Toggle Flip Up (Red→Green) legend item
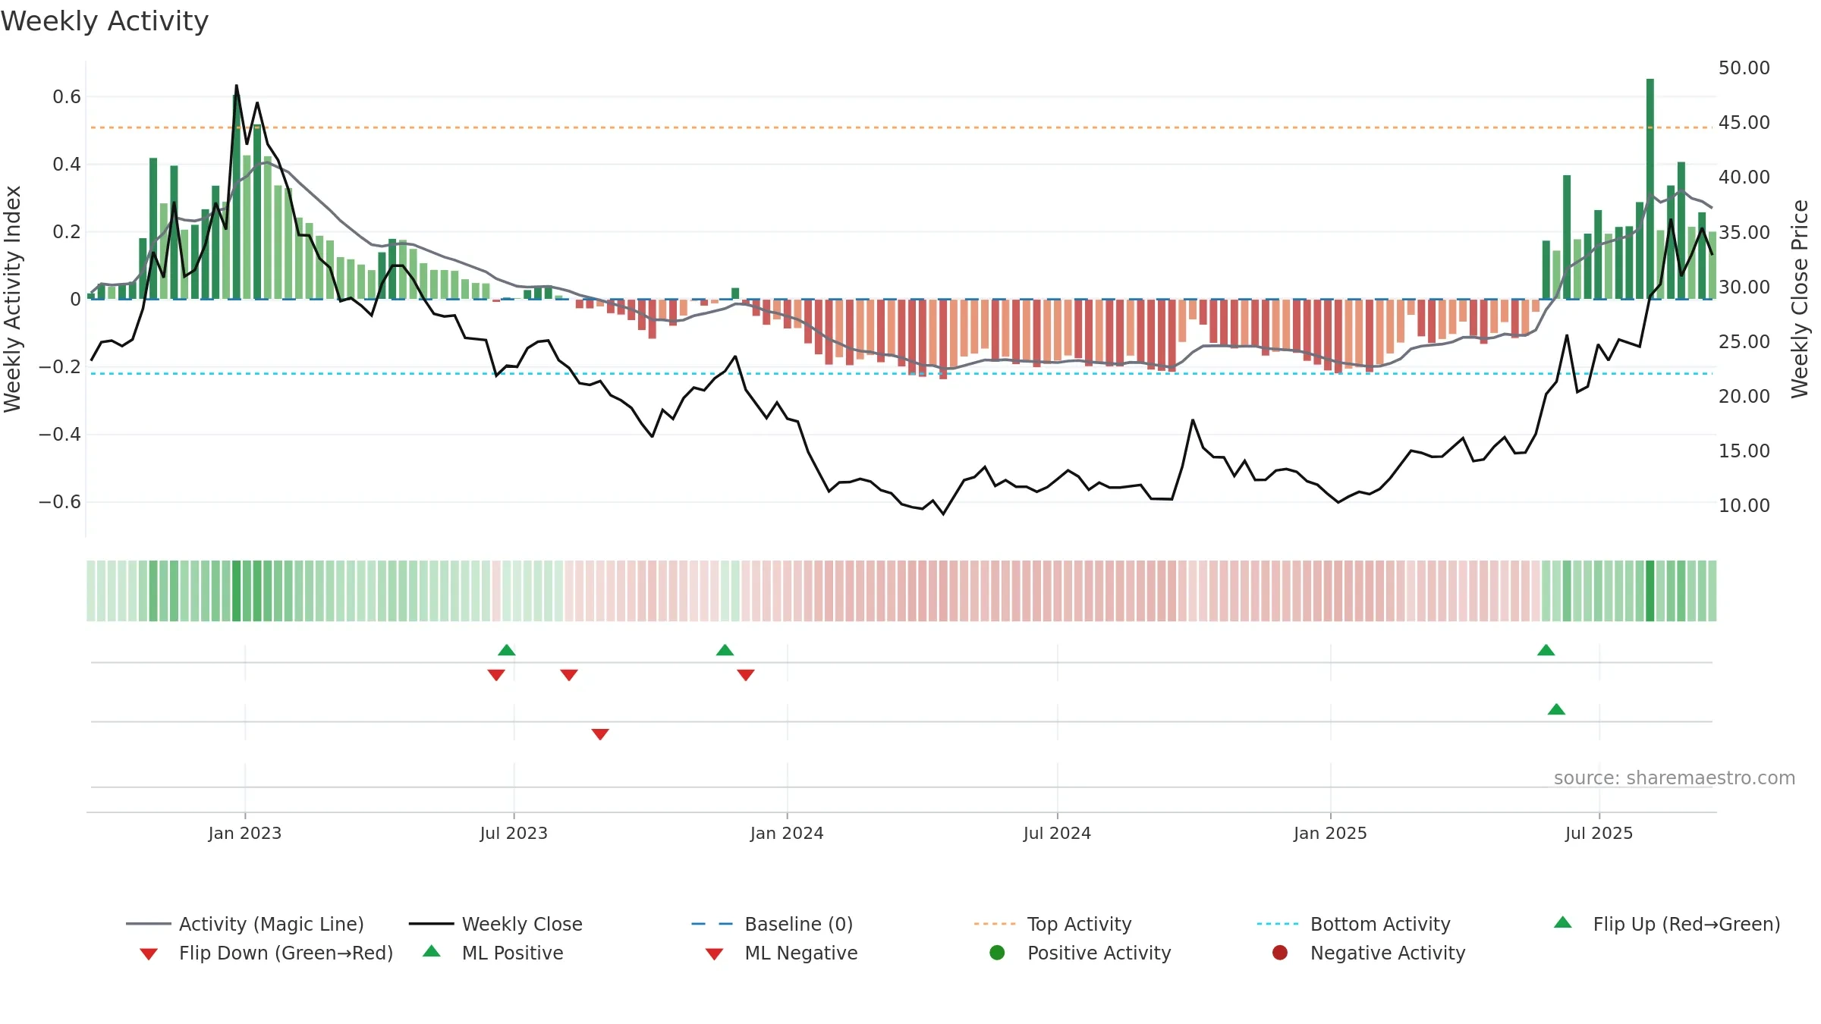This screenshot has width=1821, height=1024. click(1666, 924)
